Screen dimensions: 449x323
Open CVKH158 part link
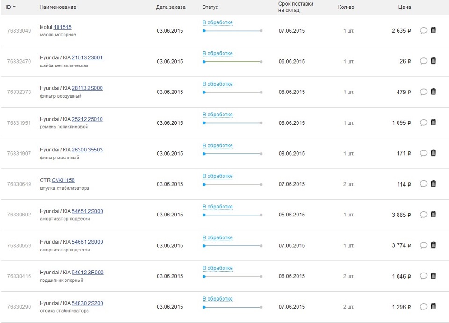coord(63,180)
